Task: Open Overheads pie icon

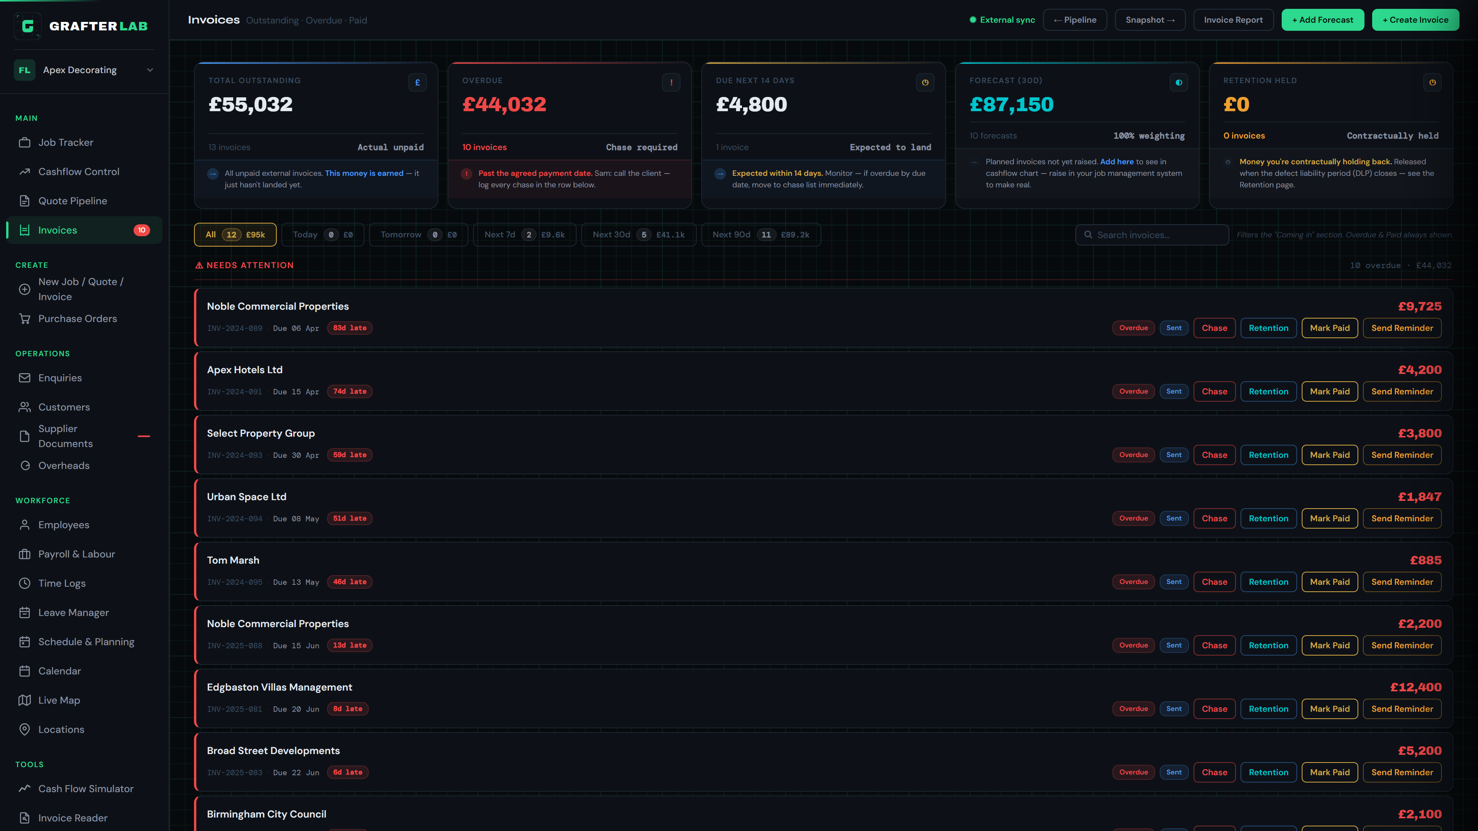Action: (x=25, y=466)
